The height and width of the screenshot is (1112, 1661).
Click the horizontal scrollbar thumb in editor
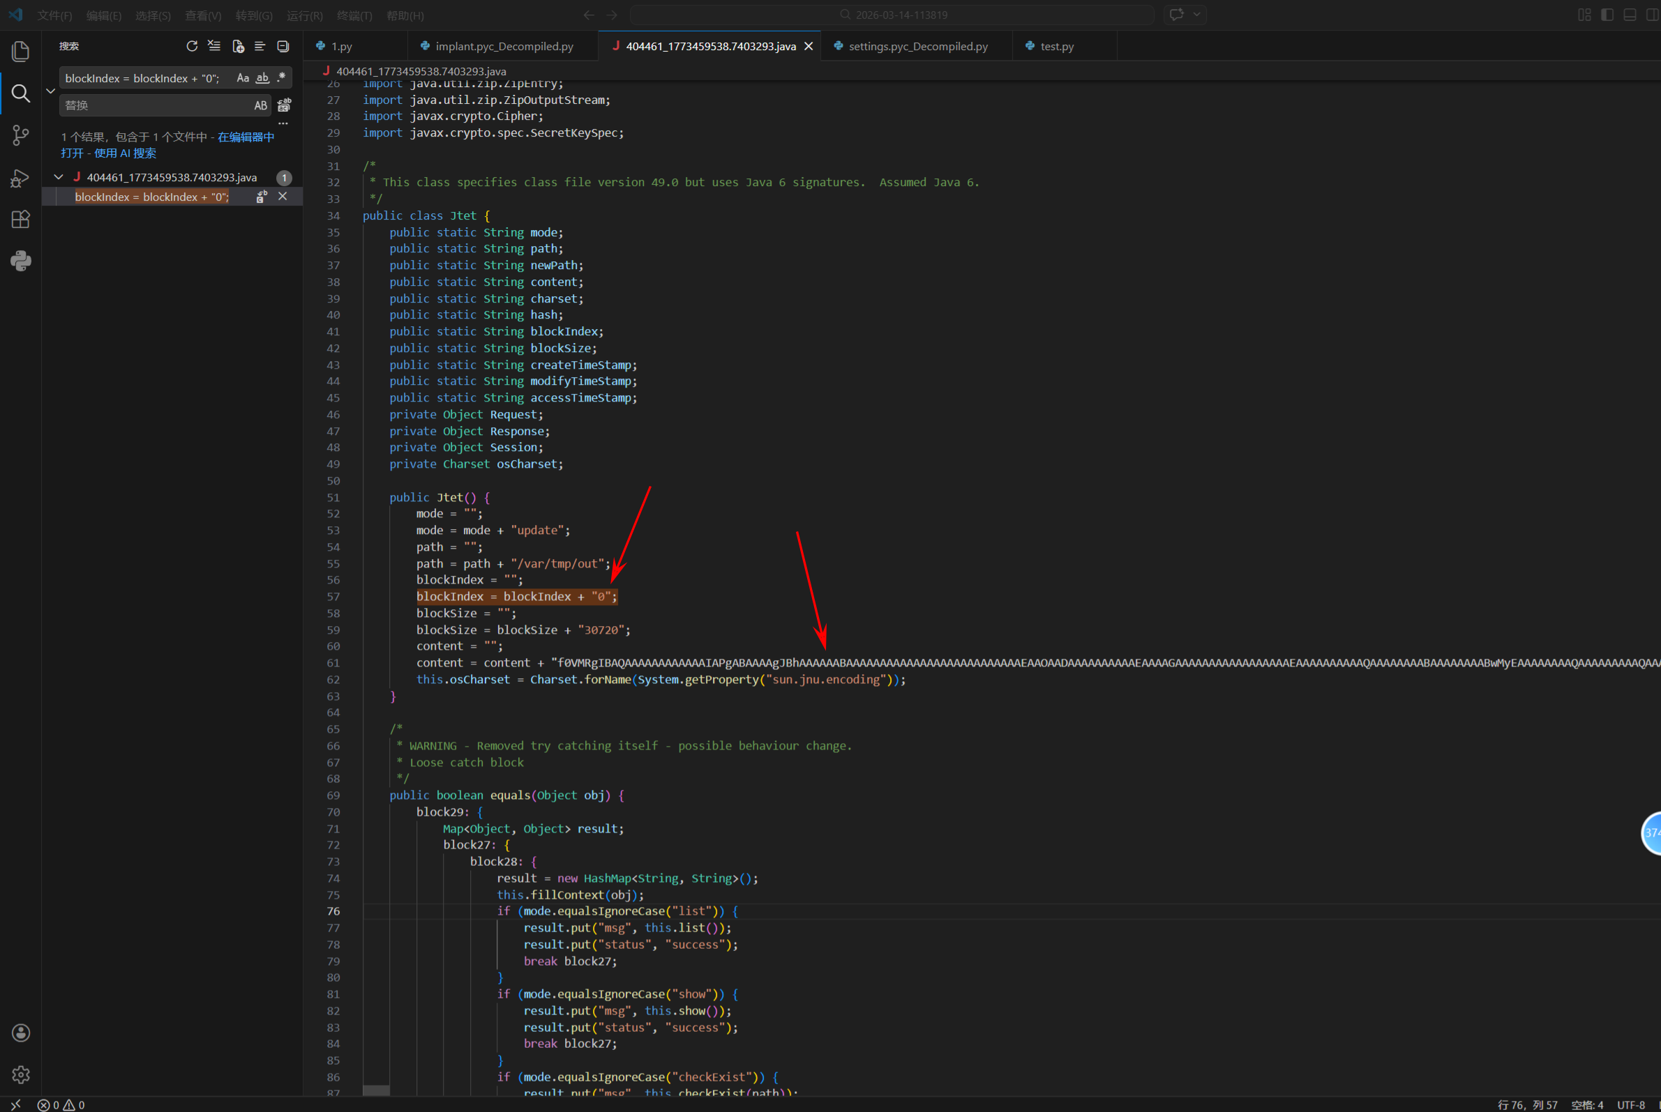[x=376, y=1090]
